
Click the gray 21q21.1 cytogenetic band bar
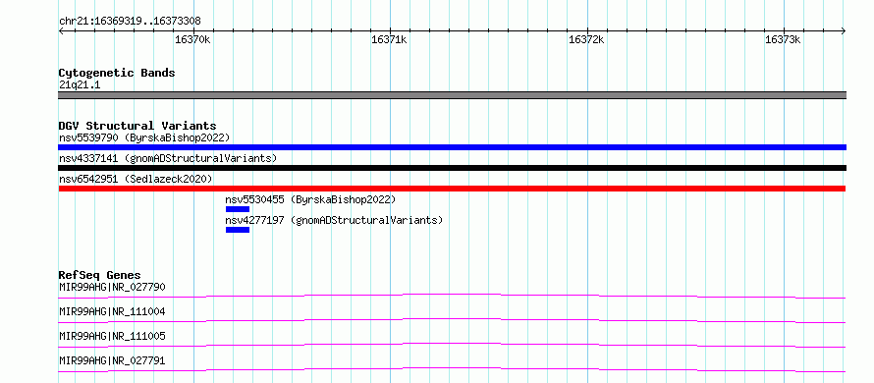coord(452,95)
